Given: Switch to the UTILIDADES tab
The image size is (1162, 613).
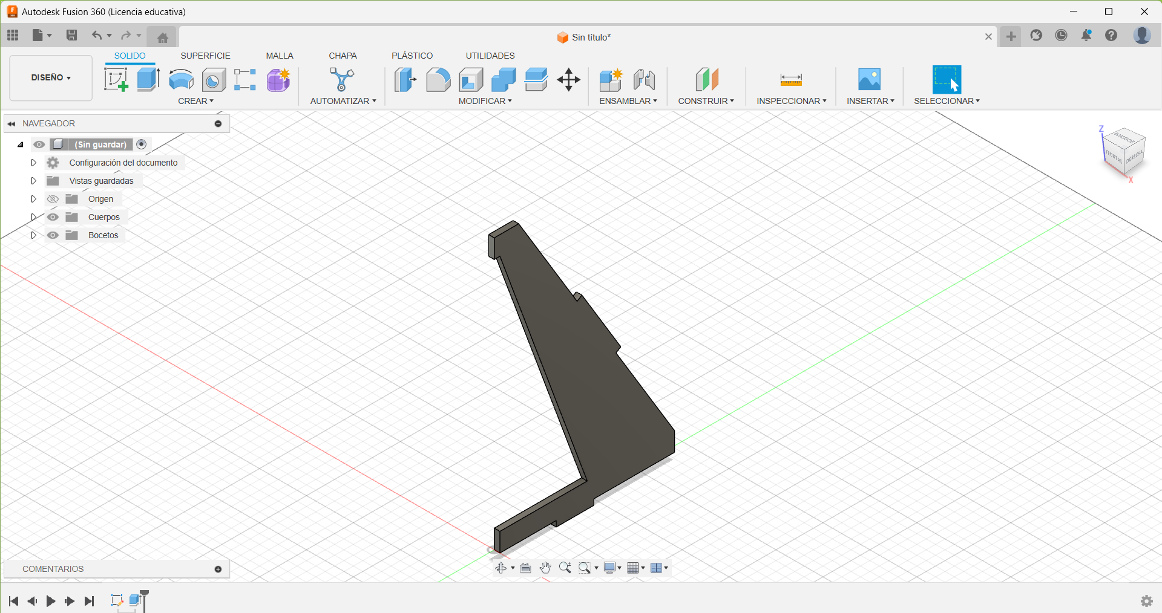Looking at the screenshot, I should click(490, 56).
